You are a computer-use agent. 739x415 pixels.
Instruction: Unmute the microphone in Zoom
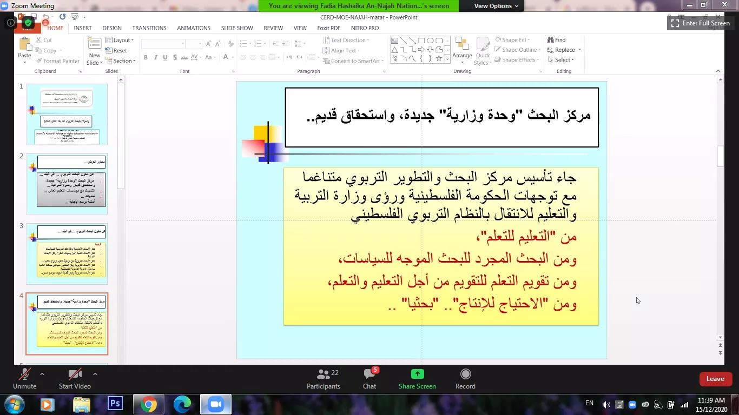point(24,378)
